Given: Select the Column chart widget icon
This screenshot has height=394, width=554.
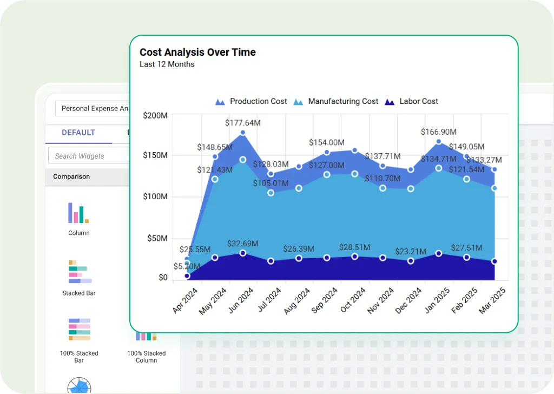Looking at the screenshot, I should [78, 213].
